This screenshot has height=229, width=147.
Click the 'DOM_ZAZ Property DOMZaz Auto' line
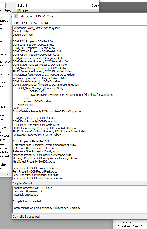[x=33, y=45]
